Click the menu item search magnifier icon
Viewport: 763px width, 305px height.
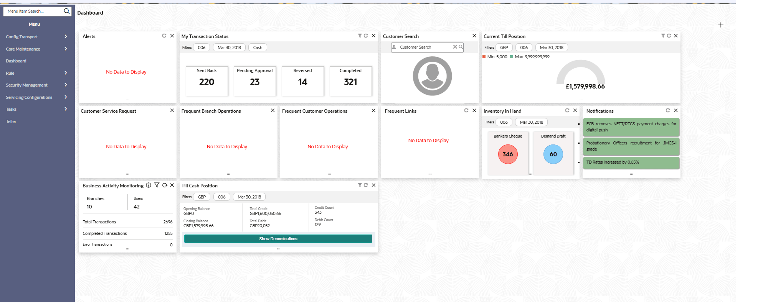(67, 11)
